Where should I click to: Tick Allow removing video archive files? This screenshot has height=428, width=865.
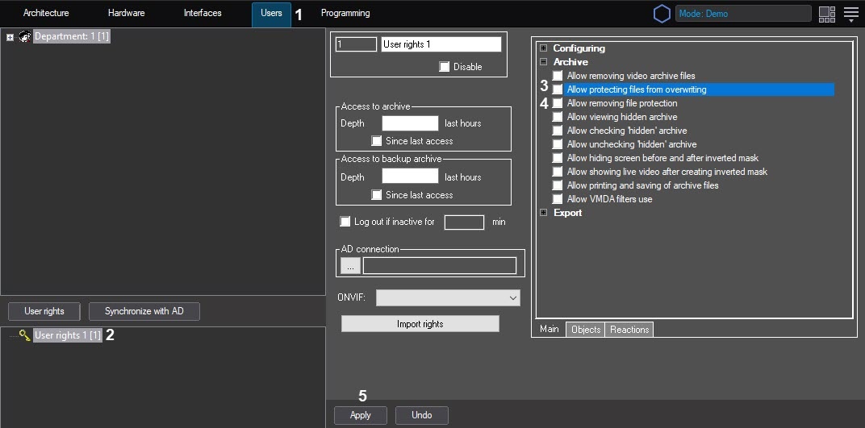pos(558,76)
